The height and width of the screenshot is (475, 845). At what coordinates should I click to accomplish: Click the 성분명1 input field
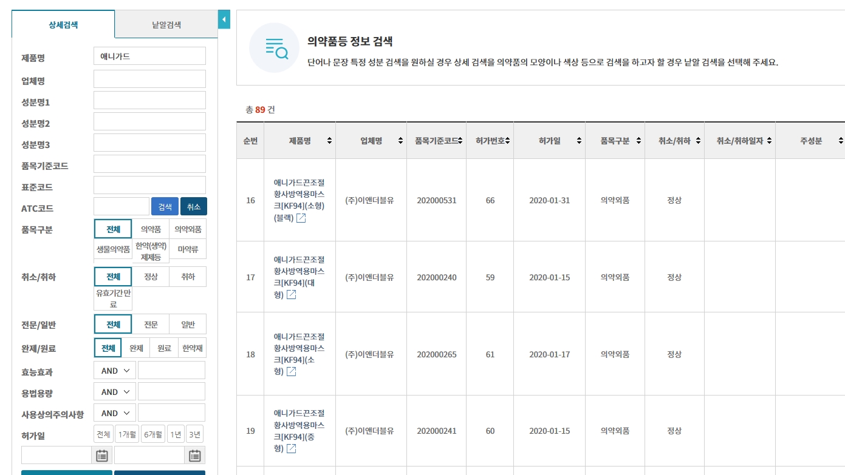(150, 100)
